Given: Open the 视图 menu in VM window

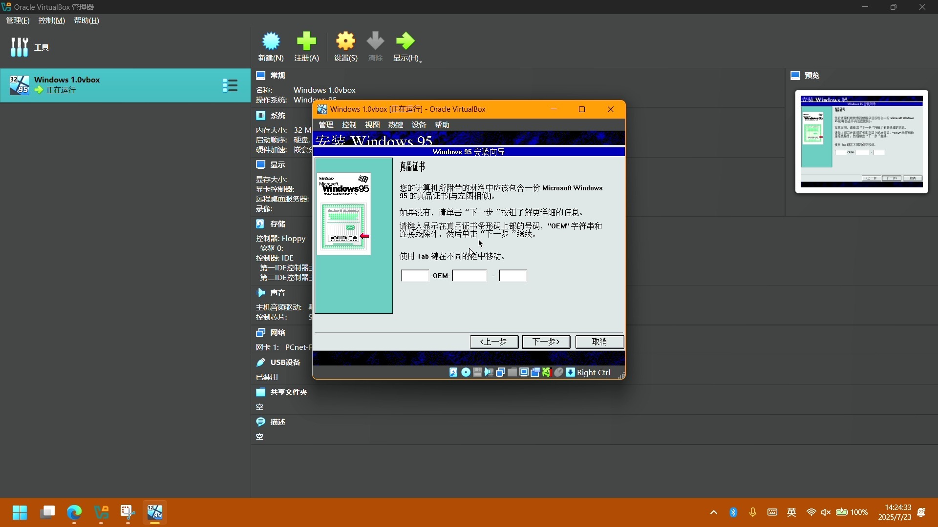Looking at the screenshot, I should click(x=372, y=125).
